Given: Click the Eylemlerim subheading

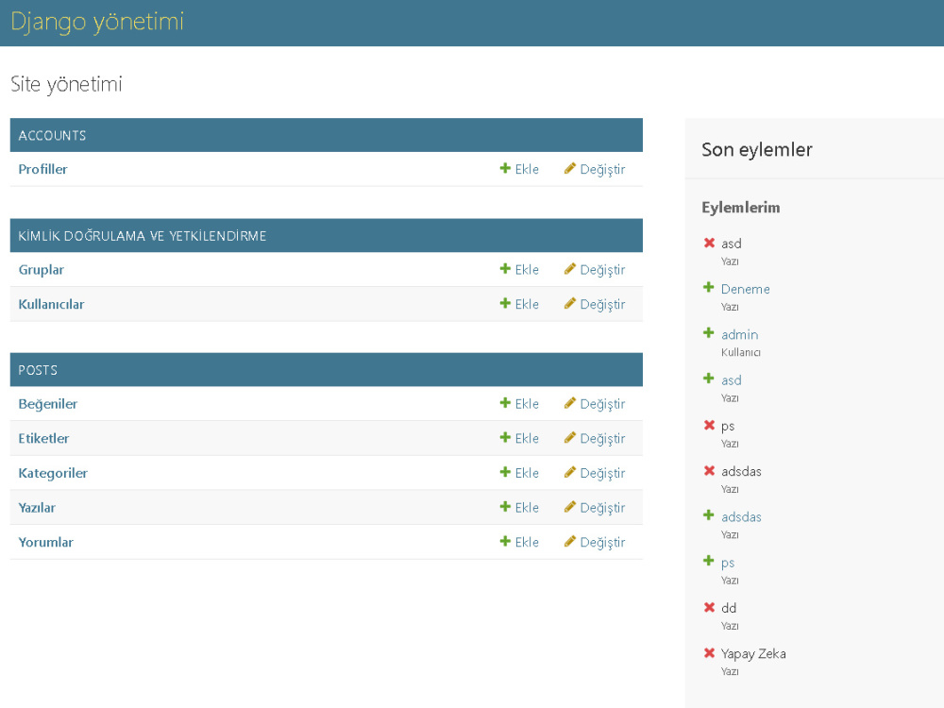Looking at the screenshot, I should pos(740,208).
